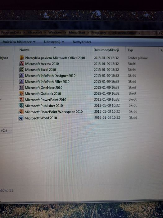Click the date cell of Microsoft Word 2010
This screenshot has height=218, width=163.
pos(107,117)
